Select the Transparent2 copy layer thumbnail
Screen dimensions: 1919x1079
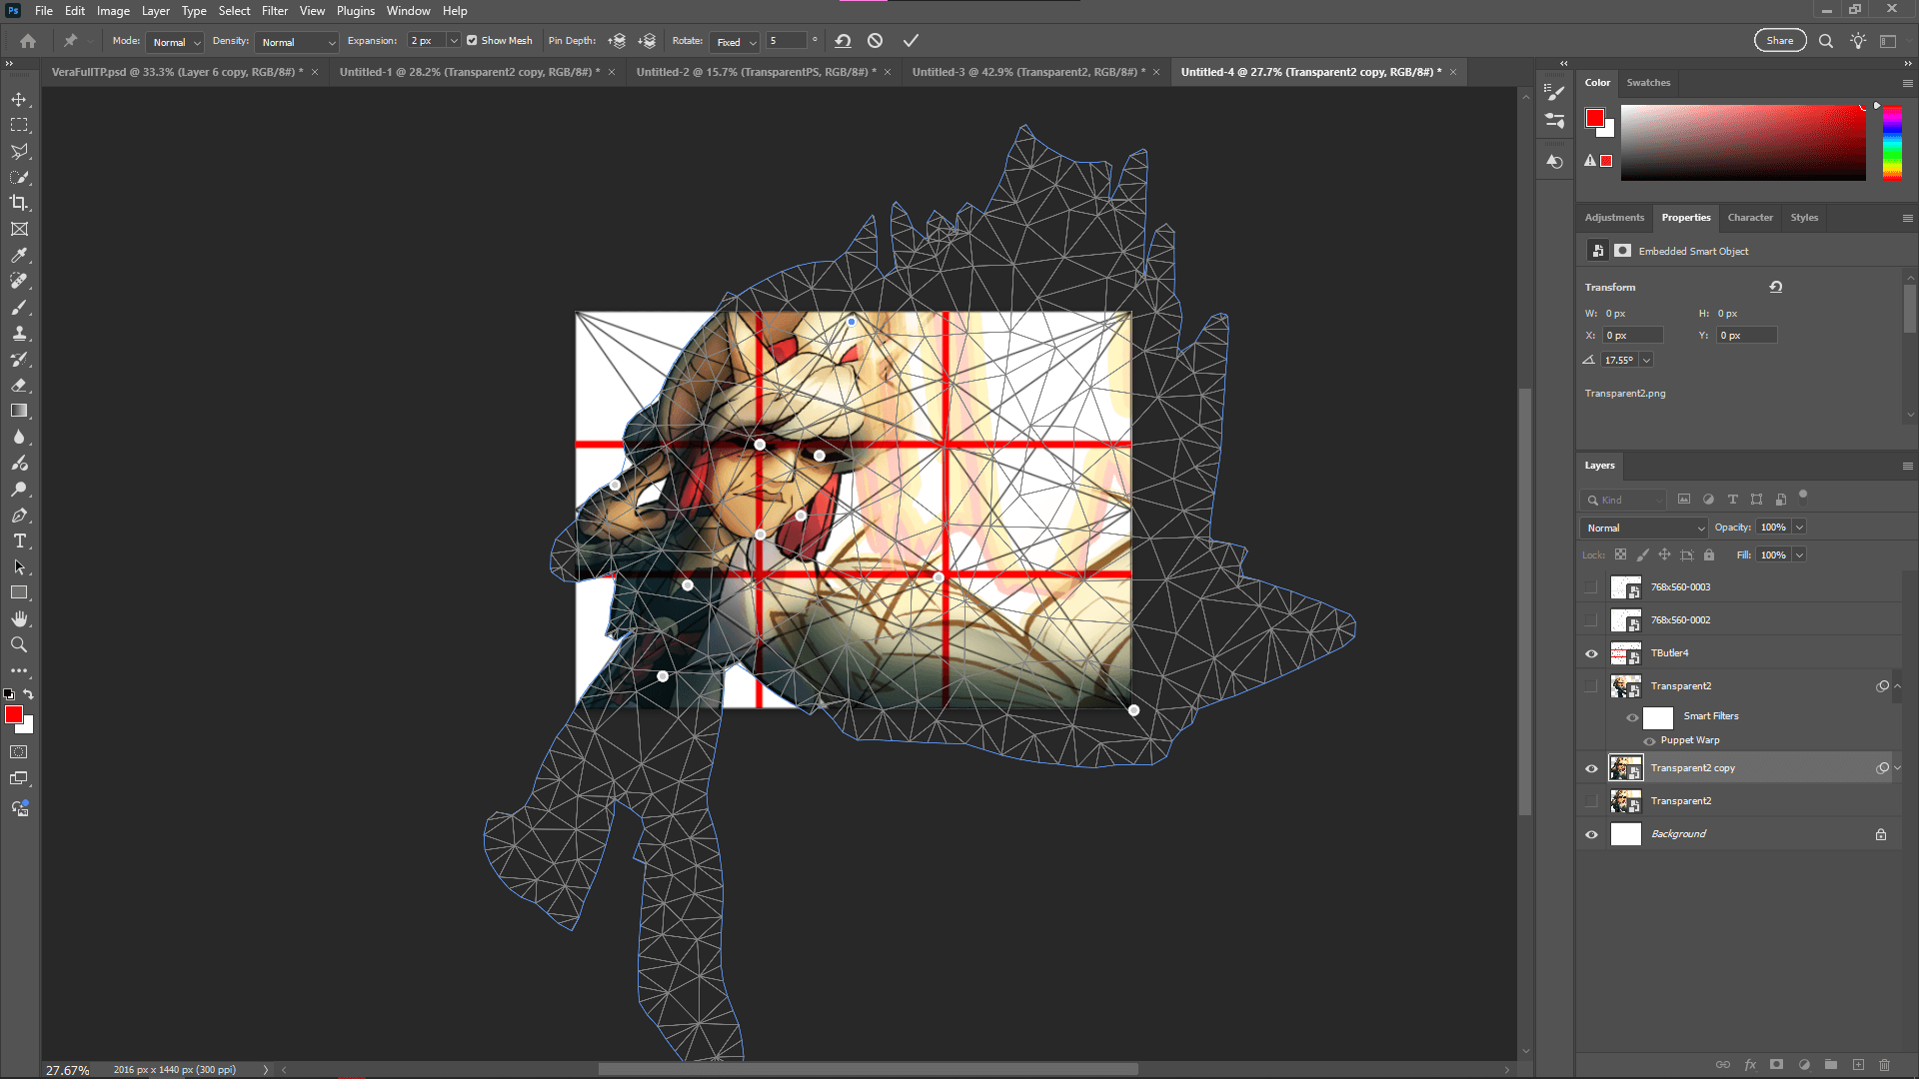point(1625,767)
